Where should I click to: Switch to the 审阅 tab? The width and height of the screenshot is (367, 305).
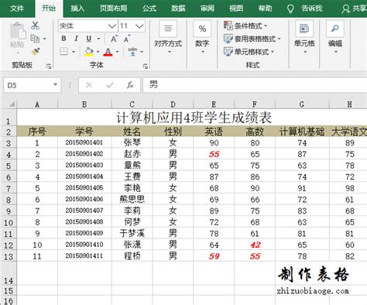pyautogui.click(x=208, y=9)
